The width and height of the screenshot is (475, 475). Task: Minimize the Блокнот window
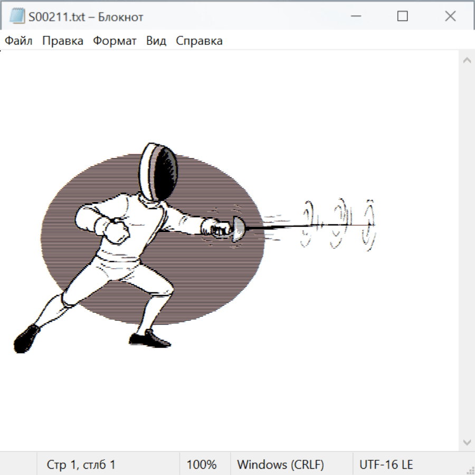355,16
